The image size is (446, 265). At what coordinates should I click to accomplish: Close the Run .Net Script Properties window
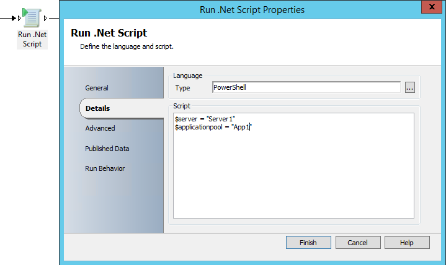(432, 7)
